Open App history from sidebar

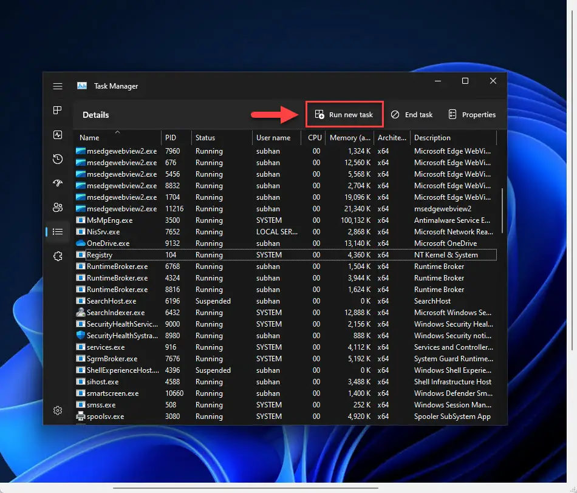pos(58,159)
